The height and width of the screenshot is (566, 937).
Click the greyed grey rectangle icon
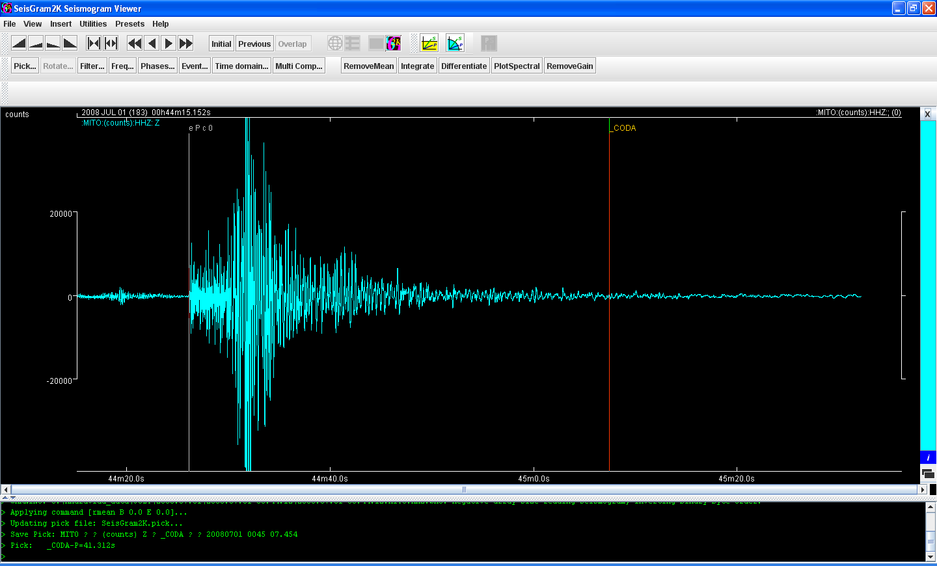click(x=376, y=44)
